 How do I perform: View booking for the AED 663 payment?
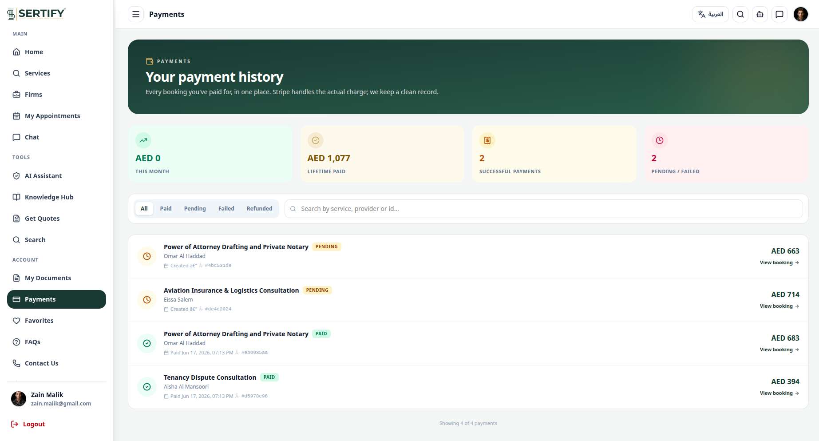coord(779,262)
